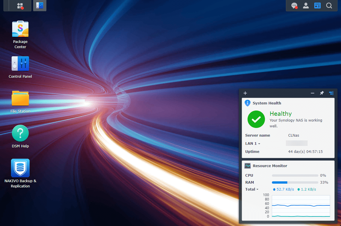The image size is (341, 226).
Task: Open File Station folder icon
Action: click(x=20, y=98)
